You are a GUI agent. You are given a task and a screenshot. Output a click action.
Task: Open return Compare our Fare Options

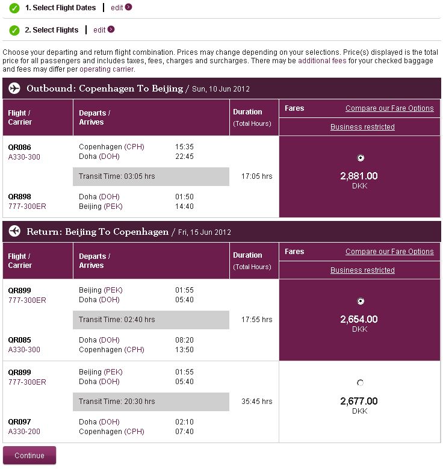click(x=389, y=252)
